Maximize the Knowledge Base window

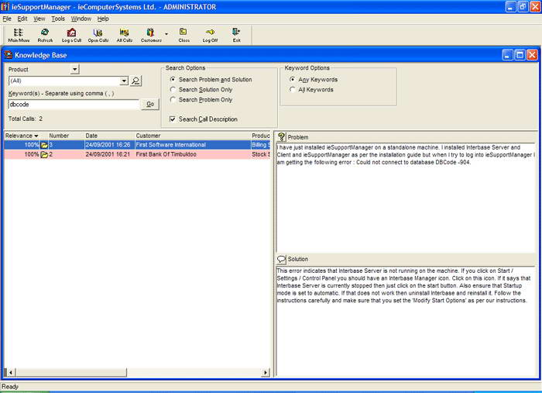tap(520, 55)
